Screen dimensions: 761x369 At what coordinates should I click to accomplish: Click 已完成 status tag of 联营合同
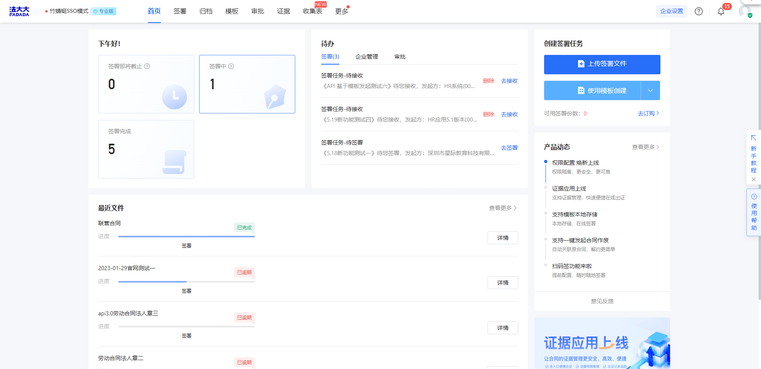244,227
